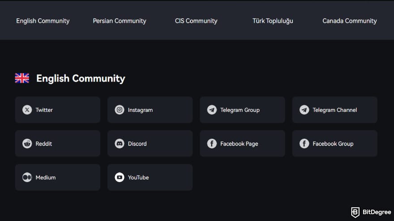Click the Facebook Page f icon
This screenshot has width=394, height=221.
point(212,144)
